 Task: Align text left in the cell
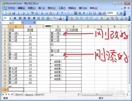[x=20, y=18]
